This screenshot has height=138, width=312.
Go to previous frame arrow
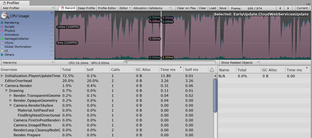click(280, 8)
